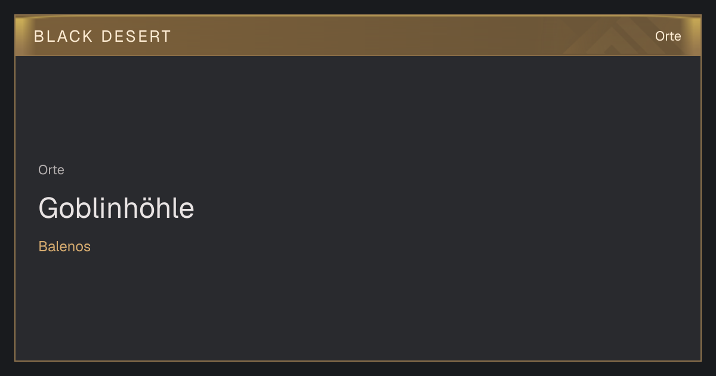This screenshot has height=376, width=716.
Task: Click the gold highlight at banner's left edge
Action: [21, 36]
